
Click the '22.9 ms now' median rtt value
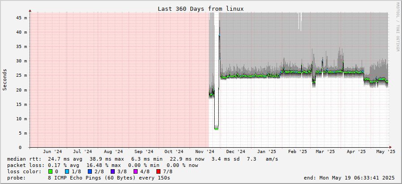click(187, 159)
